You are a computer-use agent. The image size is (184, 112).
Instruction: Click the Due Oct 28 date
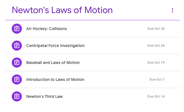[156, 46]
